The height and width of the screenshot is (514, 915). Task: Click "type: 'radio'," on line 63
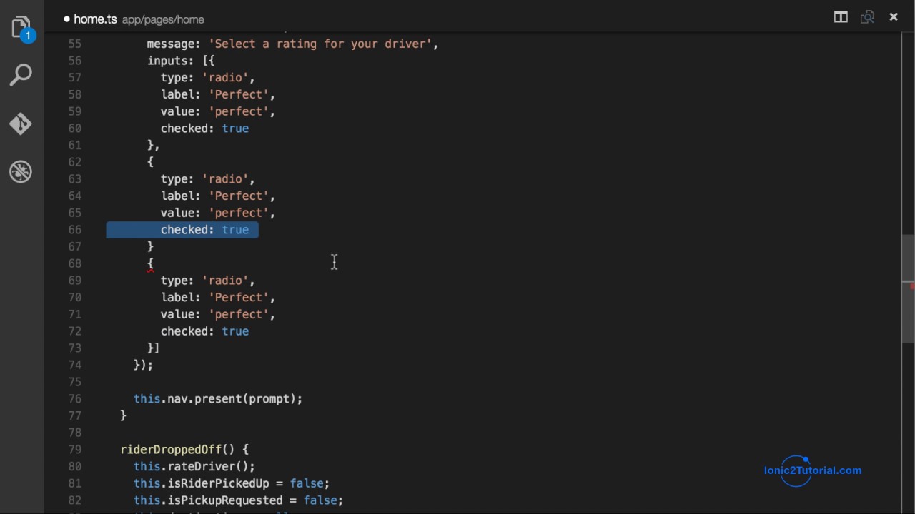coord(208,179)
